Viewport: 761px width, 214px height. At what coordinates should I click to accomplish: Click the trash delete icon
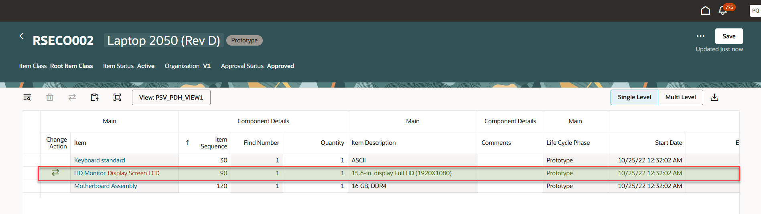pos(50,97)
